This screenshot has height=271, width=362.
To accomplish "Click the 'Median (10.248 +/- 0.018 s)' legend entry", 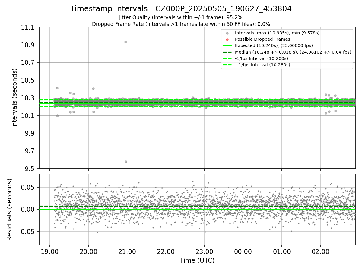I will (293, 52).
